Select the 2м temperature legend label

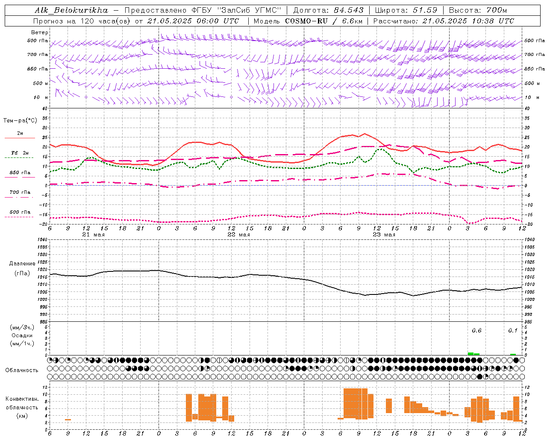pyautogui.click(x=20, y=134)
